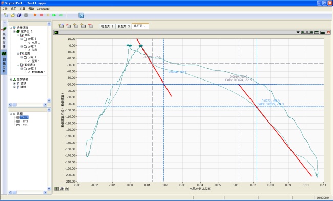Viewport: 333px width, 201px height.
Task: Click down arrow of channel tree scrollbar
Action: [x=49, y=100]
